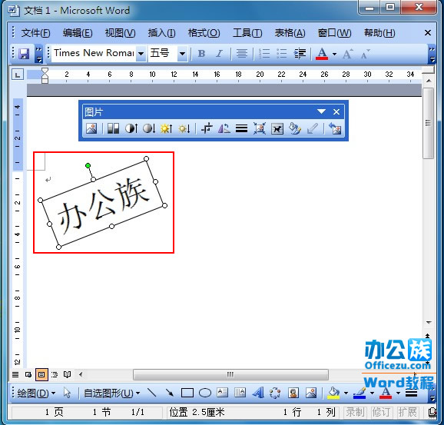444x425 pixels.
Task: Open the 格式(O) menu
Action: (x=204, y=33)
